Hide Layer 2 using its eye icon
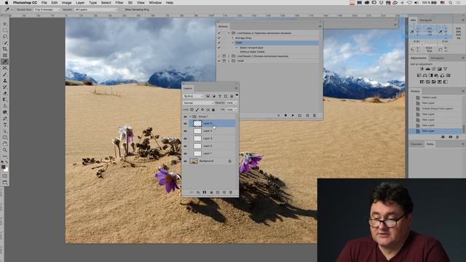The width and height of the screenshot is (466, 262). tap(185, 146)
